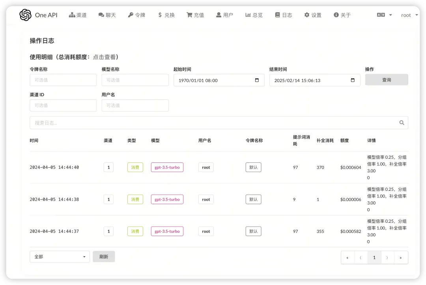426x285 pixels.
Task: Go to the first page of logs
Action: pyautogui.click(x=348, y=257)
